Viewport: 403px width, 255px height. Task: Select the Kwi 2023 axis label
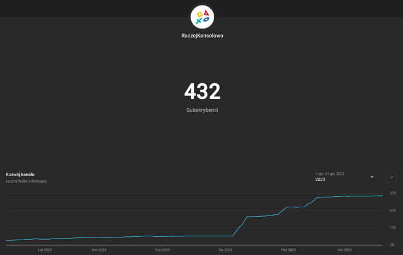(x=99, y=250)
